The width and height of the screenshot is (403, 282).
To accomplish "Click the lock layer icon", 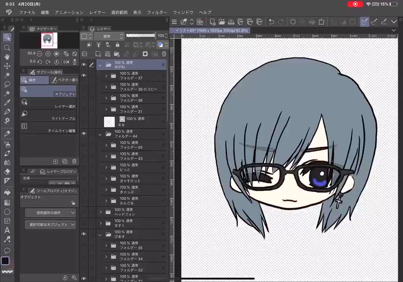I will point(117,45).
